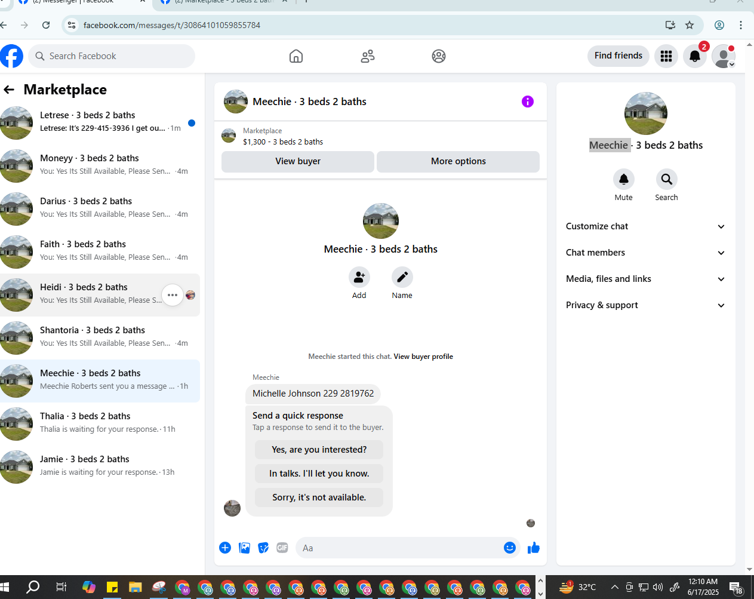Click the browser address bar URL
The height and width of the screenshot is (599, 754).
pos(172,25)
